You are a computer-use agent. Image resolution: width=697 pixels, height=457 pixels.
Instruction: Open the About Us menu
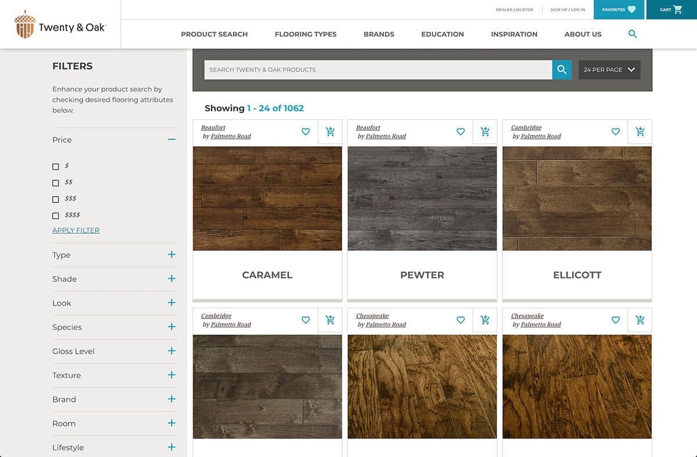[x=583, y=34]
